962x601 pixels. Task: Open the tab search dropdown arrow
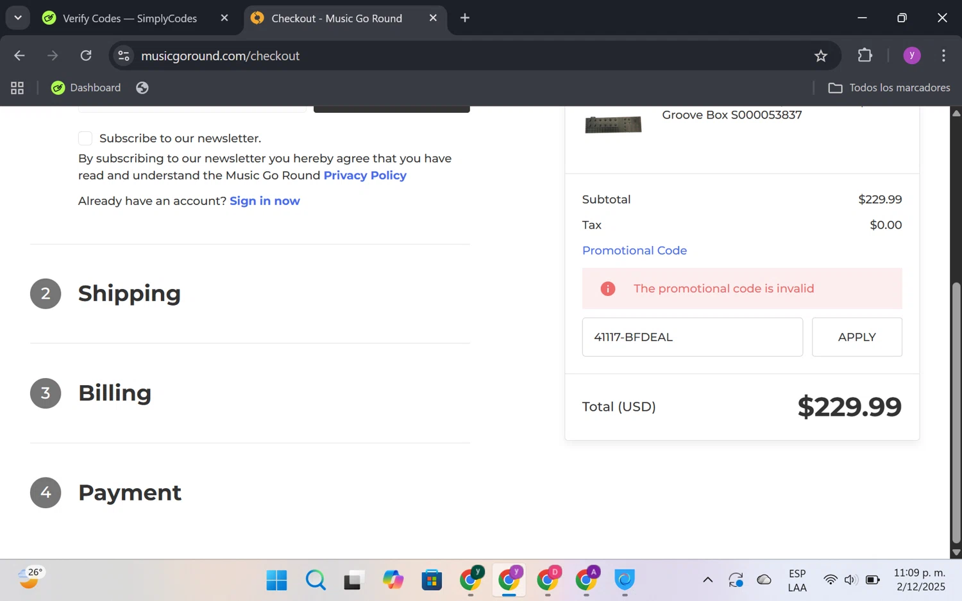pyautogui.click(x=18, y=18)
